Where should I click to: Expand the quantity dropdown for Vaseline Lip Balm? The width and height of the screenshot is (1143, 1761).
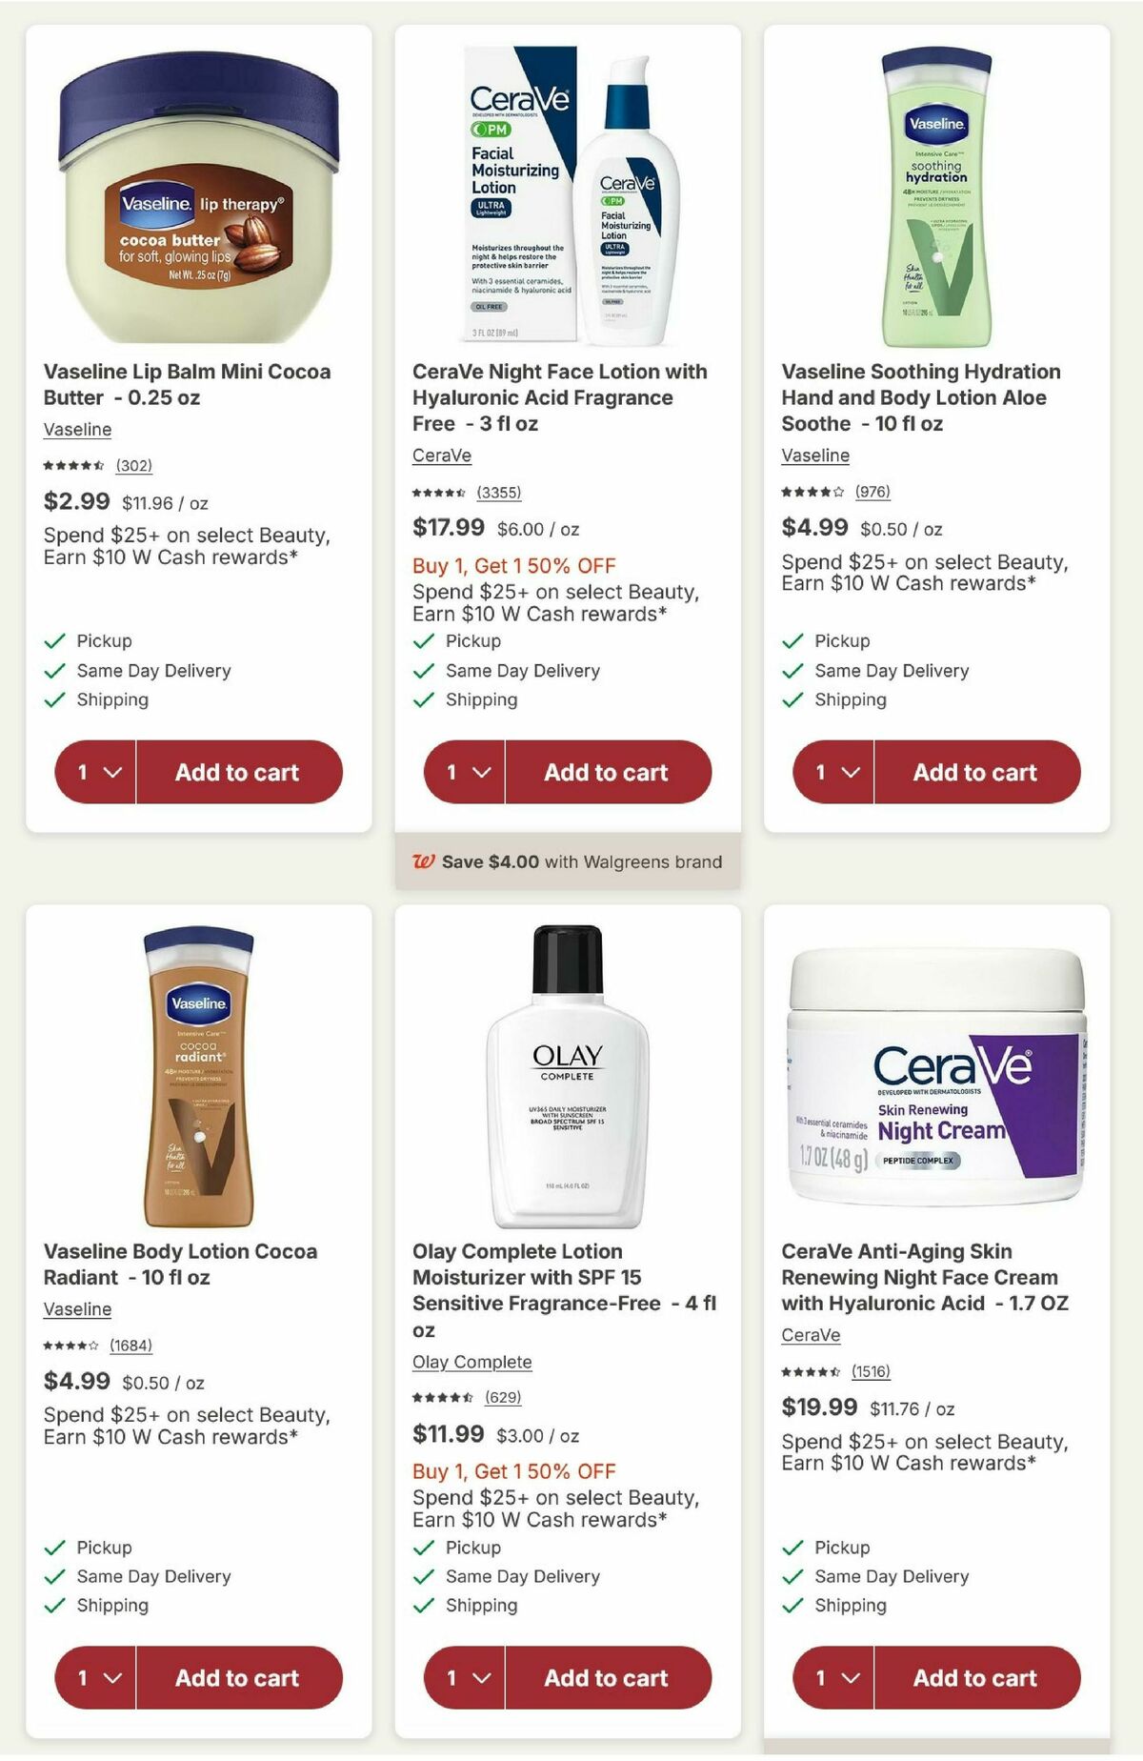pyautogui.click(x=93, y=773)
